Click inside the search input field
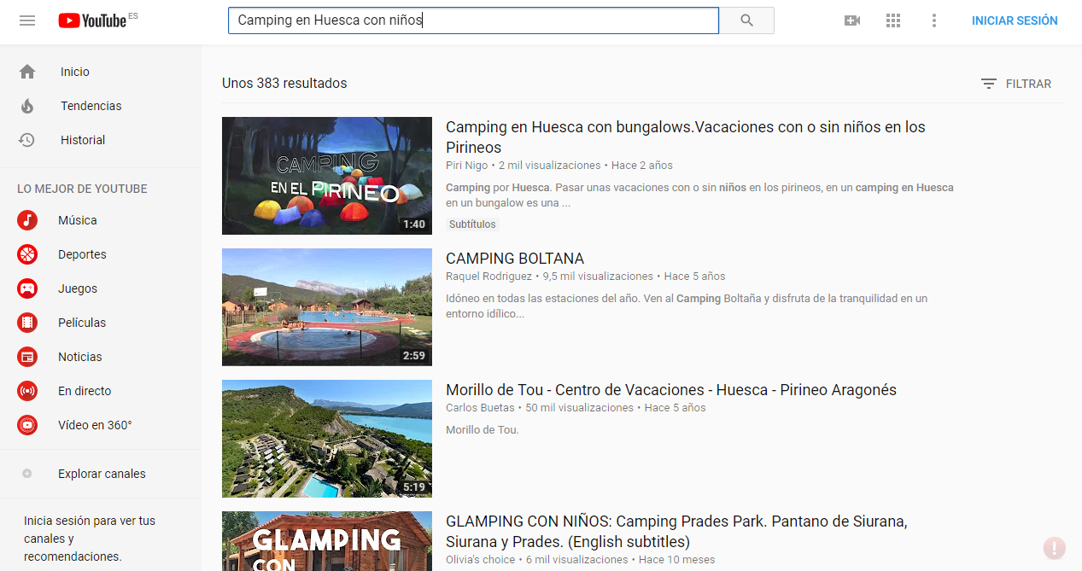1082x571 pixels. 472,20
